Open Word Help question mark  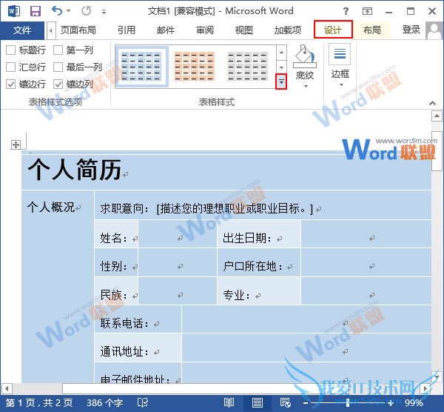coord(346,11)
